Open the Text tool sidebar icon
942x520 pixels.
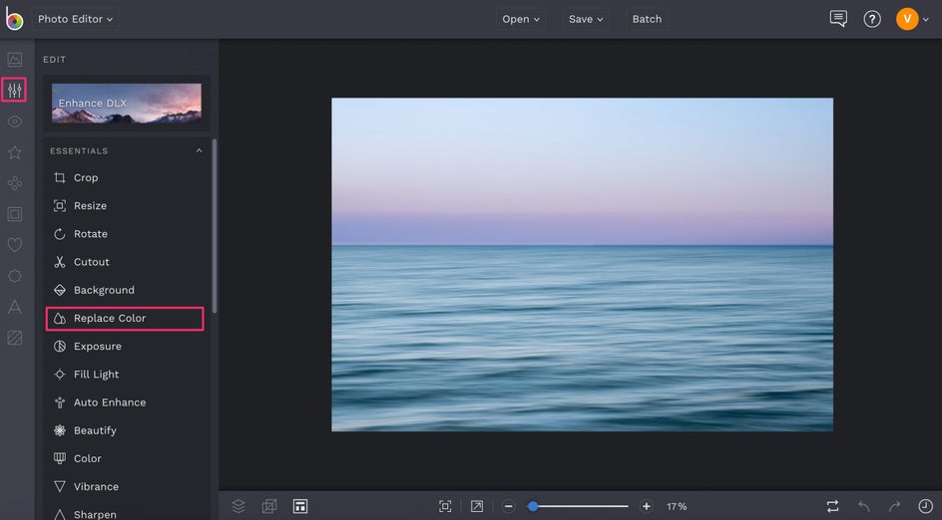[x=14, y=307]
